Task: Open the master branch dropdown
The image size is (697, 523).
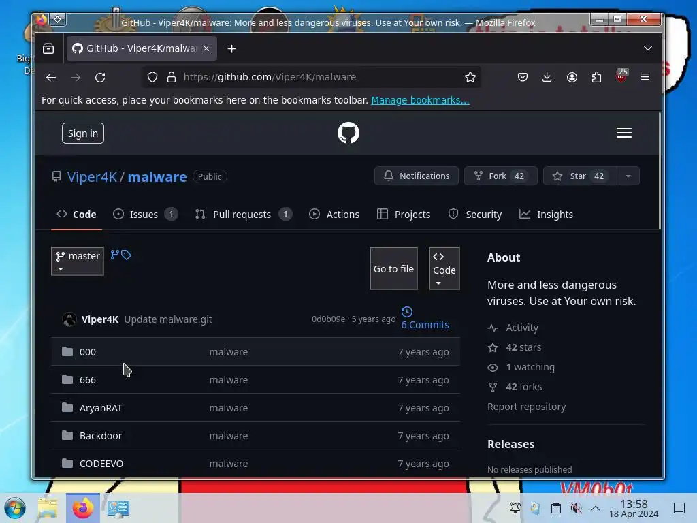Action: tap(78, 261)
